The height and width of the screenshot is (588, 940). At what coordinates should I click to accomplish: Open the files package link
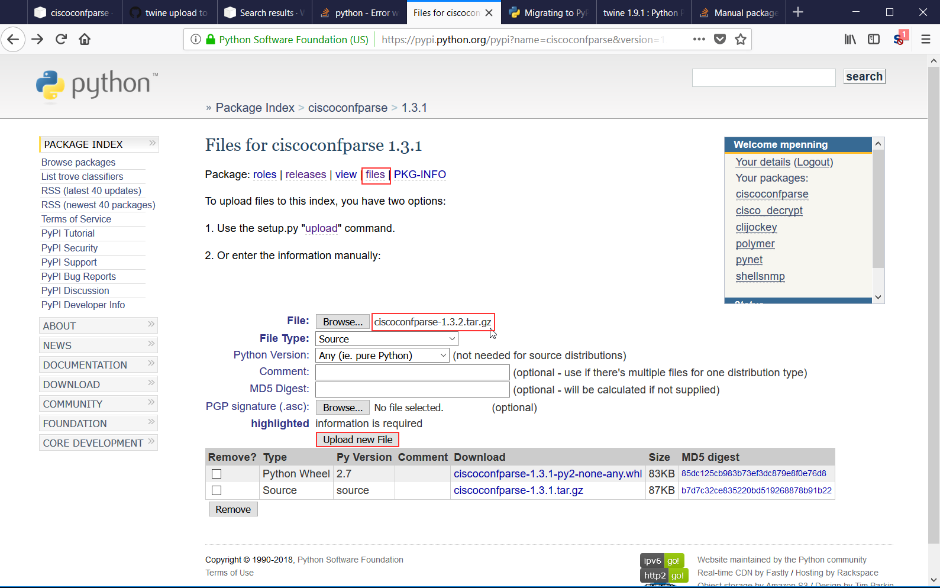375,175
